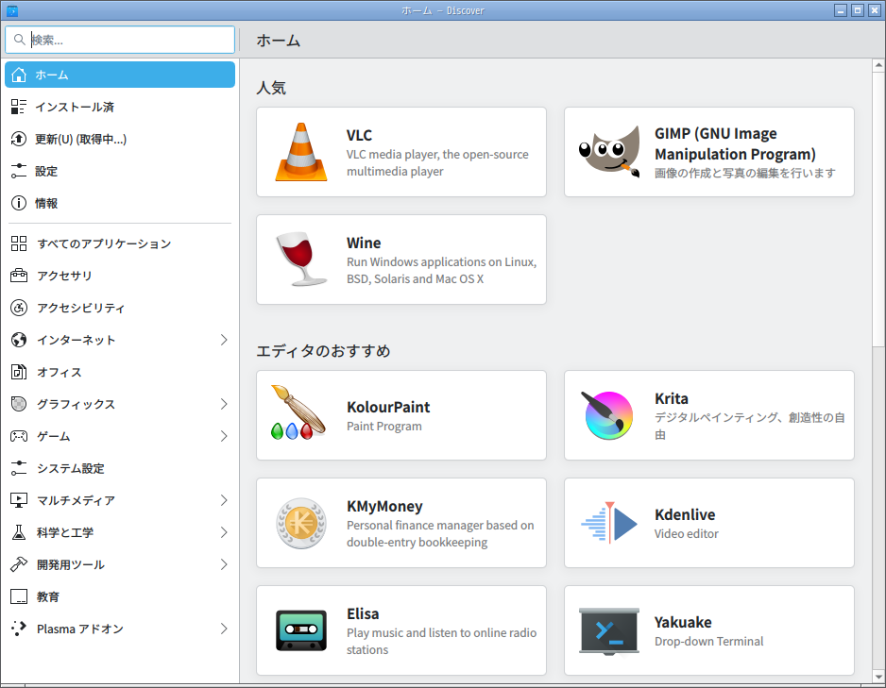Click the vertical scrollbar up arrow
Image resolution: width=886 pixels, height=688 pixels.
pyautogui.click(x=878, y=65)
